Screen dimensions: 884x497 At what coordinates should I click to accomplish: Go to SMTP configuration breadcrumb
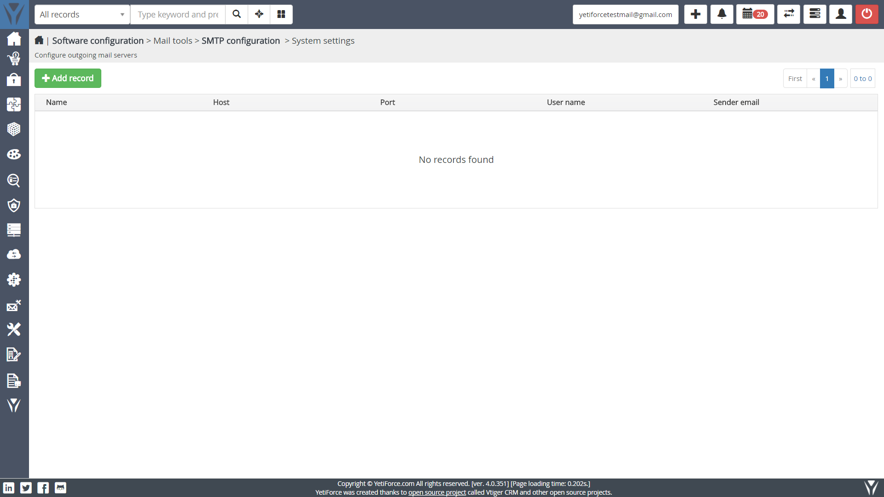click(240, 40)
